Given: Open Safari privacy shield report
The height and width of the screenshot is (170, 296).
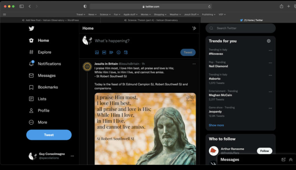Looking at the screenshot, I should (85, 6).
